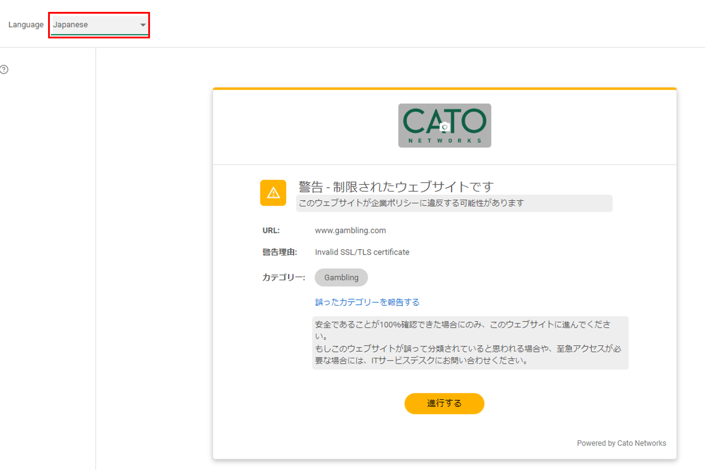Click the Powered by Cato Networks text
The width and height of the screenshot is (705, 470).
click(621, 443)
